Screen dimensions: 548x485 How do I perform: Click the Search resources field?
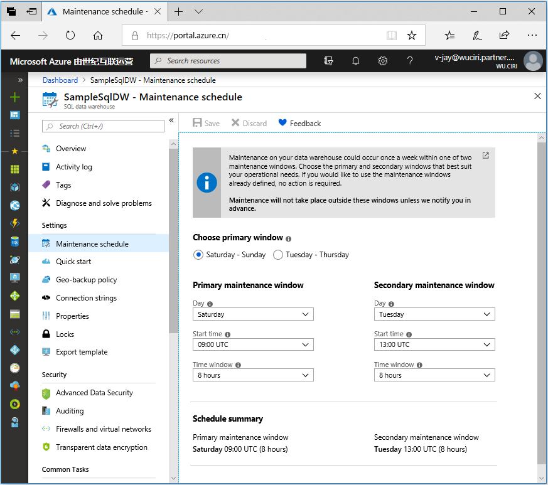coord(228,61)
